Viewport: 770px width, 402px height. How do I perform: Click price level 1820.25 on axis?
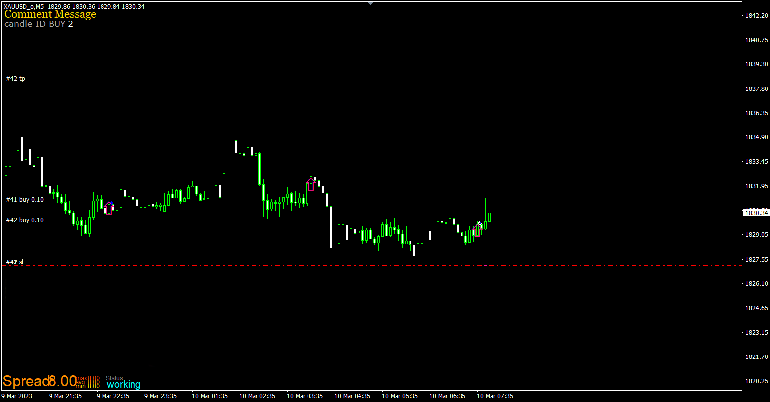pyautogui.click(x=757, y=381)
